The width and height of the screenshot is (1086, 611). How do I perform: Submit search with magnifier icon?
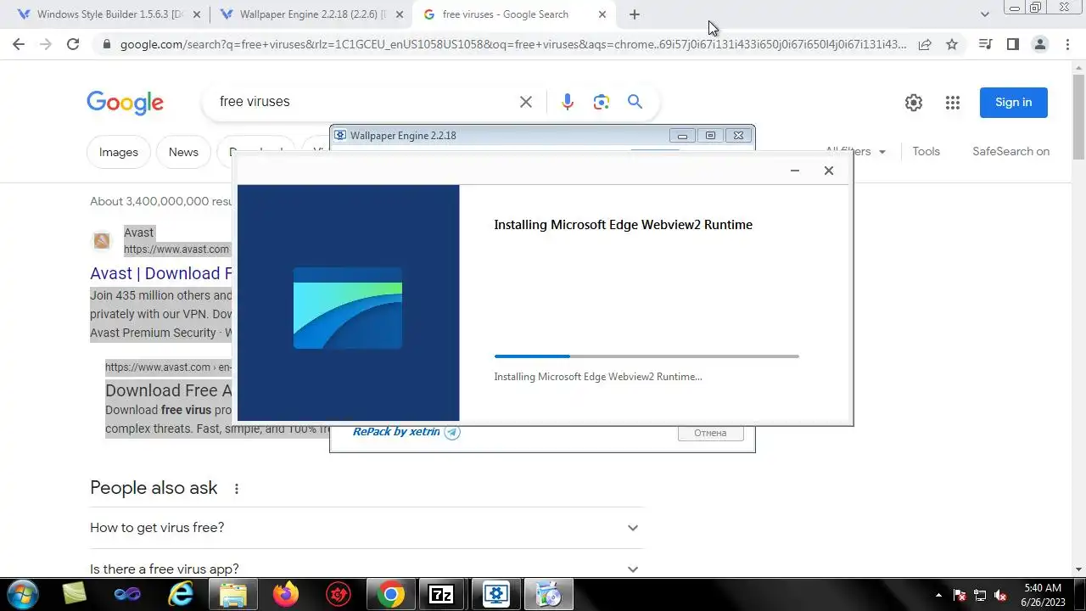coord(635,102)
